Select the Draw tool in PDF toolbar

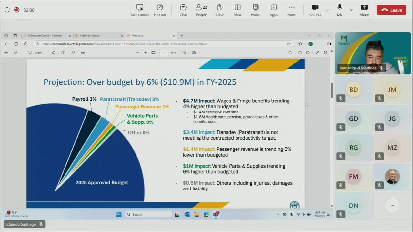(35, 53)
